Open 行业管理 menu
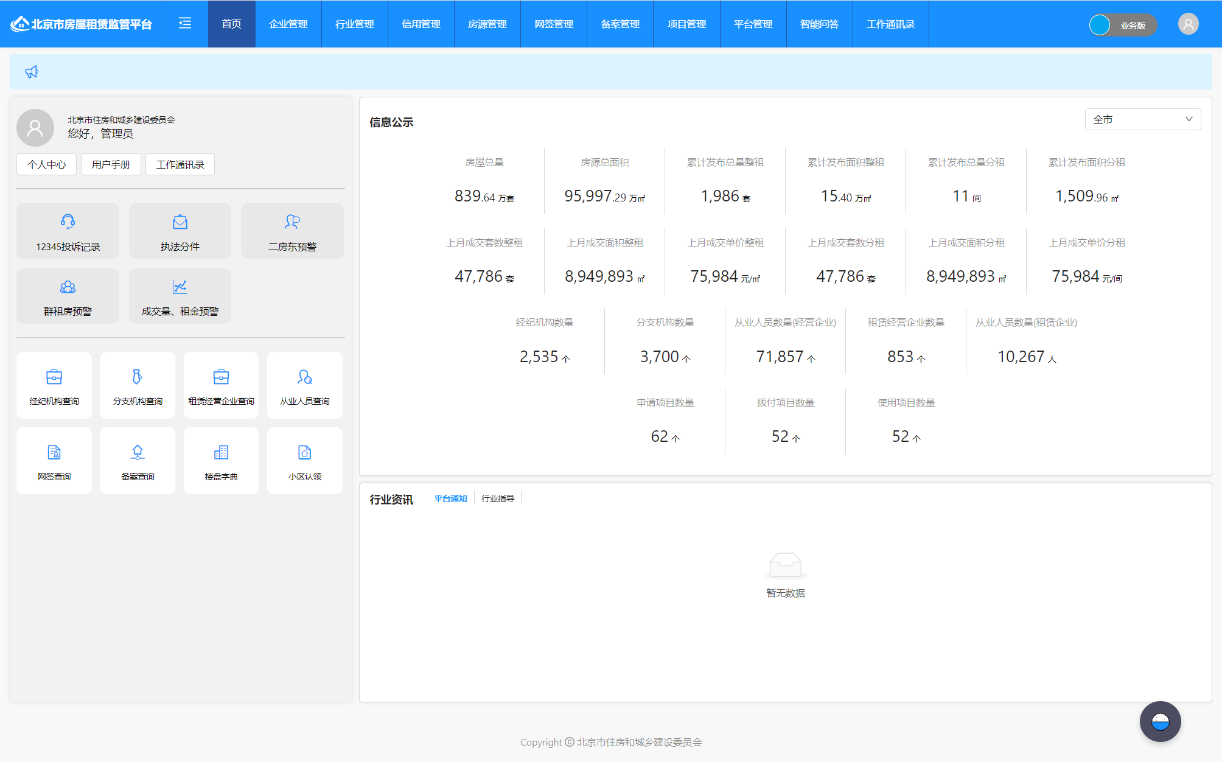 coord(355,24)
